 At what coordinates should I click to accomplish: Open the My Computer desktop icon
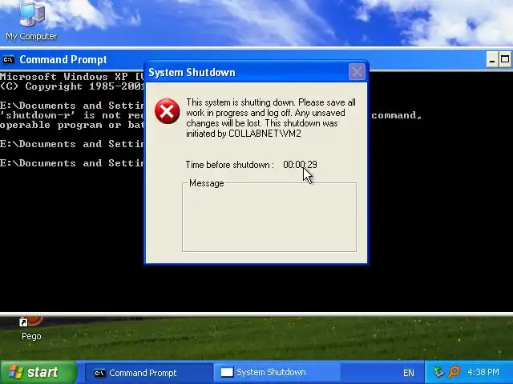(x=31, y=20)
